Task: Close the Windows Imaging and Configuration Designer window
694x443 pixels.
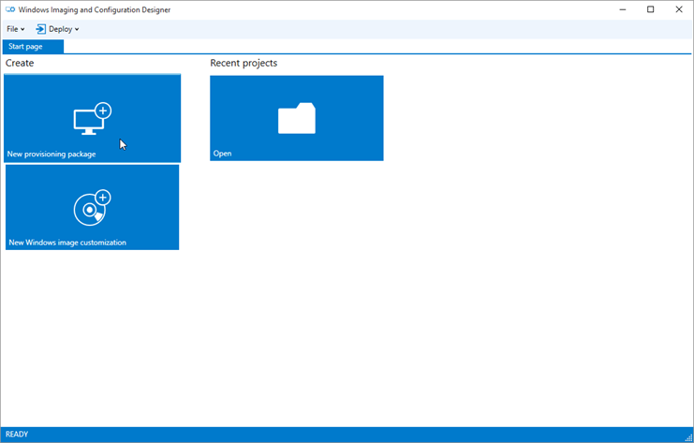Action: click(677, 9)
